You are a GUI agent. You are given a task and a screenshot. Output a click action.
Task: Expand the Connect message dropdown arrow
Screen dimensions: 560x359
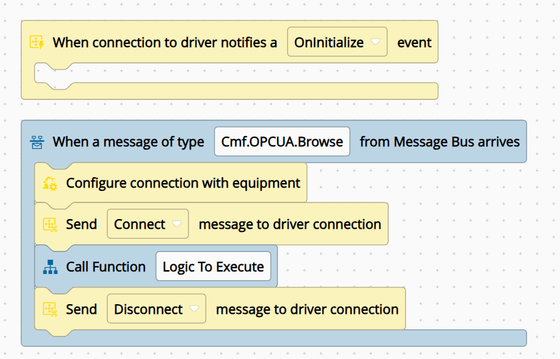coord(177,224)
